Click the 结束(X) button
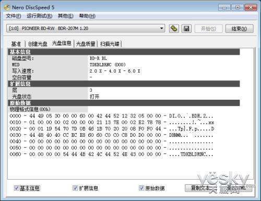The height and width of the screenshot is (201, 261). pyautogui.click(x=239, y=29)
